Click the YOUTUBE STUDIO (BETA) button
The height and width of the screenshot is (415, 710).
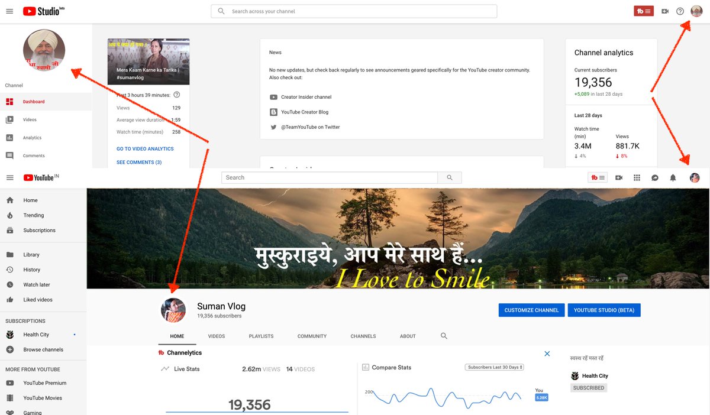(x=604, y=310)
